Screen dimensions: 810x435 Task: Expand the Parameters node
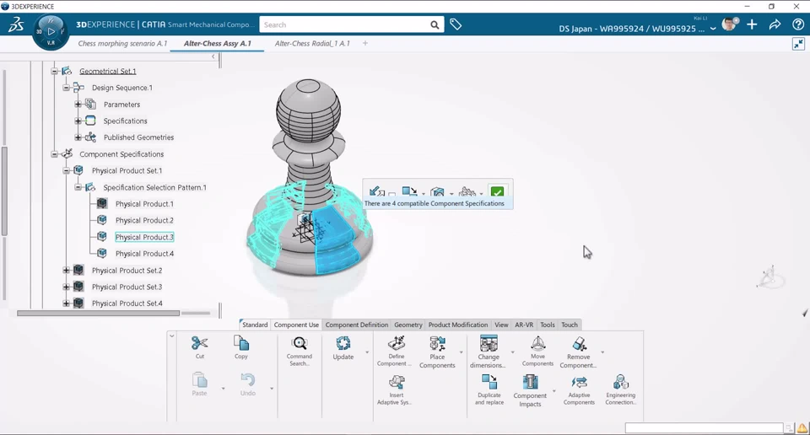[78, 105]
